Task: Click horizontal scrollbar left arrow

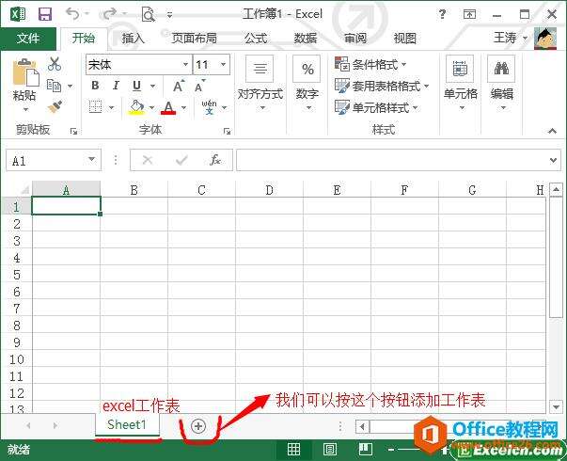Action: 362,426
